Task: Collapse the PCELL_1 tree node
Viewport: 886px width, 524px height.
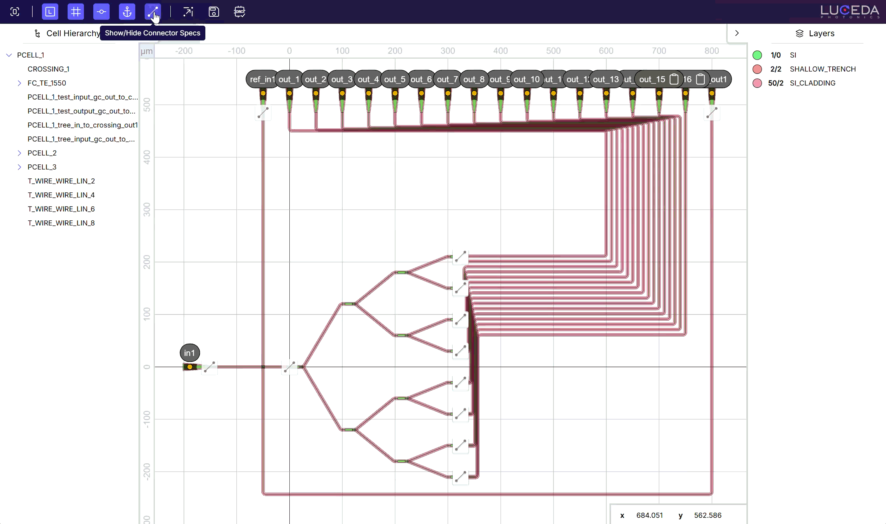Action: pyautogui.click(x=9, y=55)
